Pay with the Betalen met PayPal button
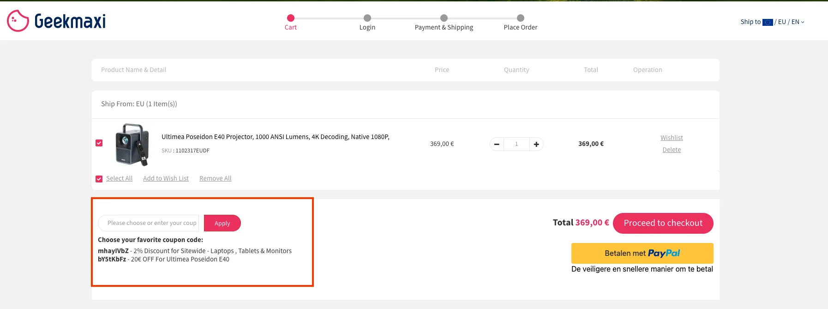Image resolution: width=828 pixels, height=309 pixels. click(642, 253)
